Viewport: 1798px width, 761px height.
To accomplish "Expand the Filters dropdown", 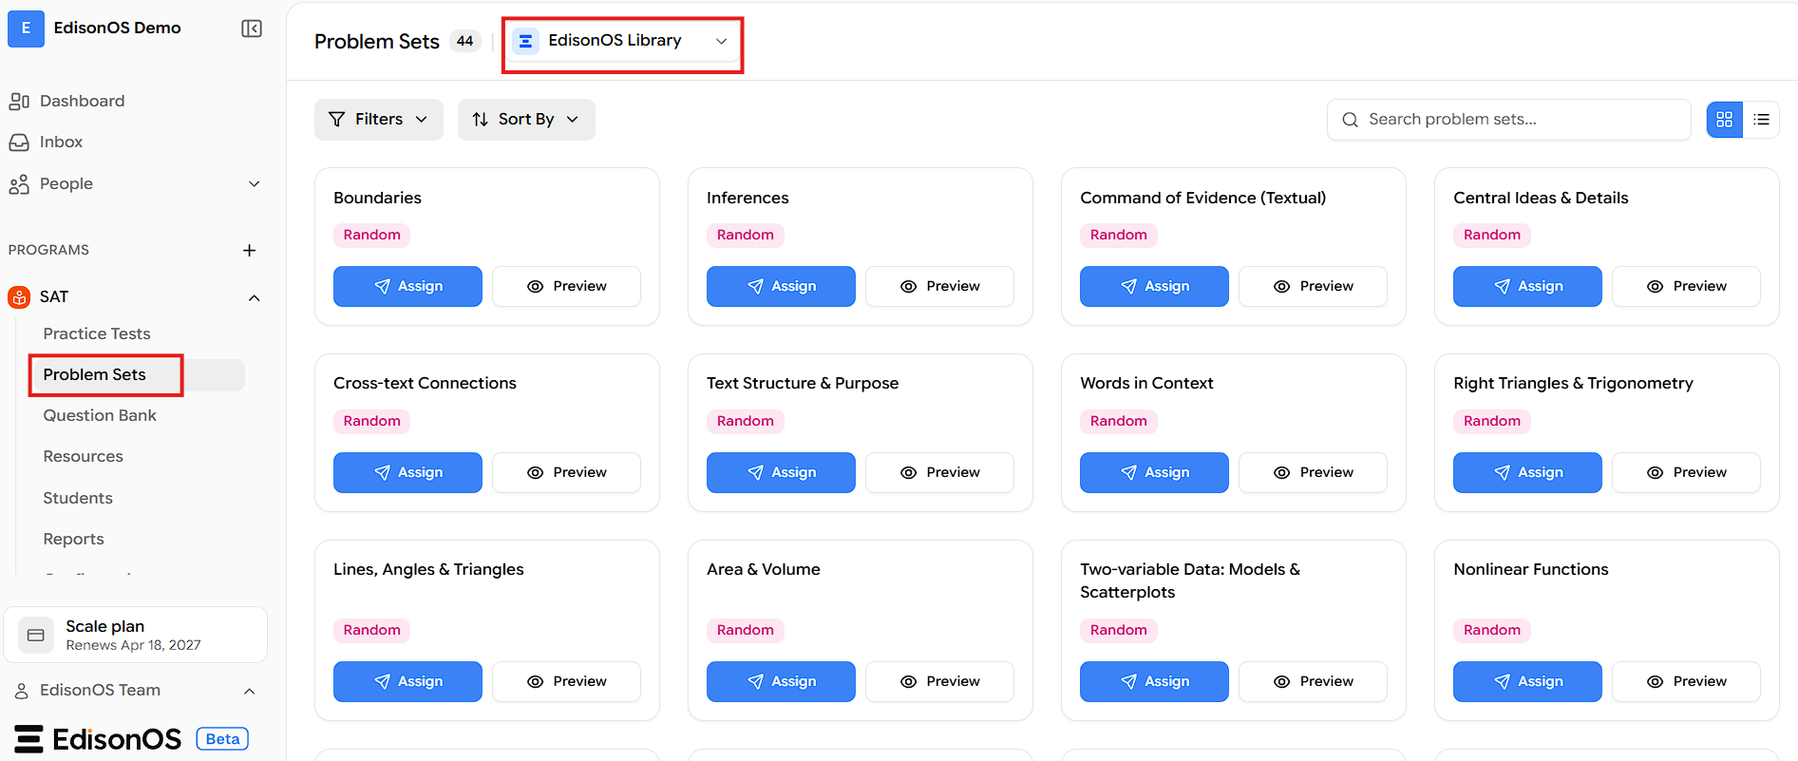I will pyautogui.click(x=378, y=119).
